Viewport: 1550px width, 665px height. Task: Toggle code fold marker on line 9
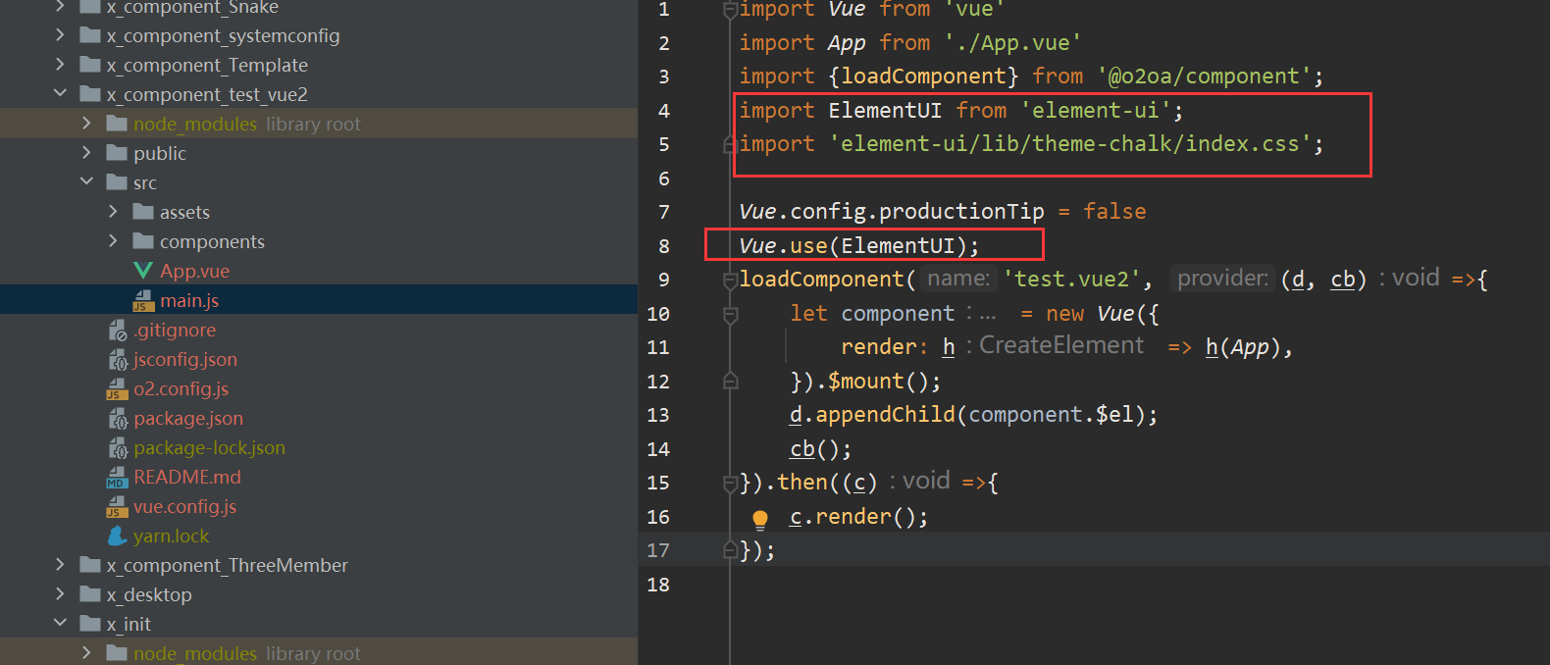[x=730, y=281]
